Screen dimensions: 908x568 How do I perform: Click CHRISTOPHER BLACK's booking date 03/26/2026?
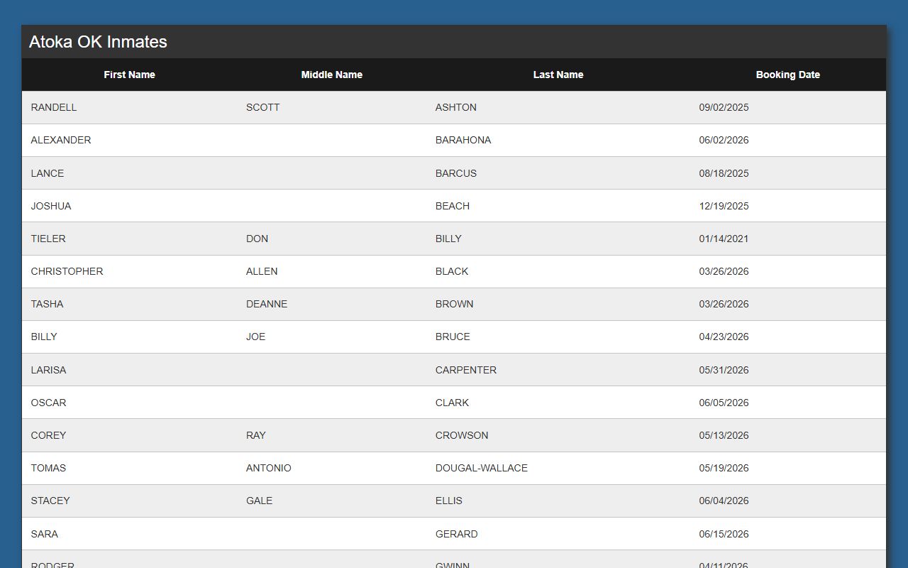724,271
